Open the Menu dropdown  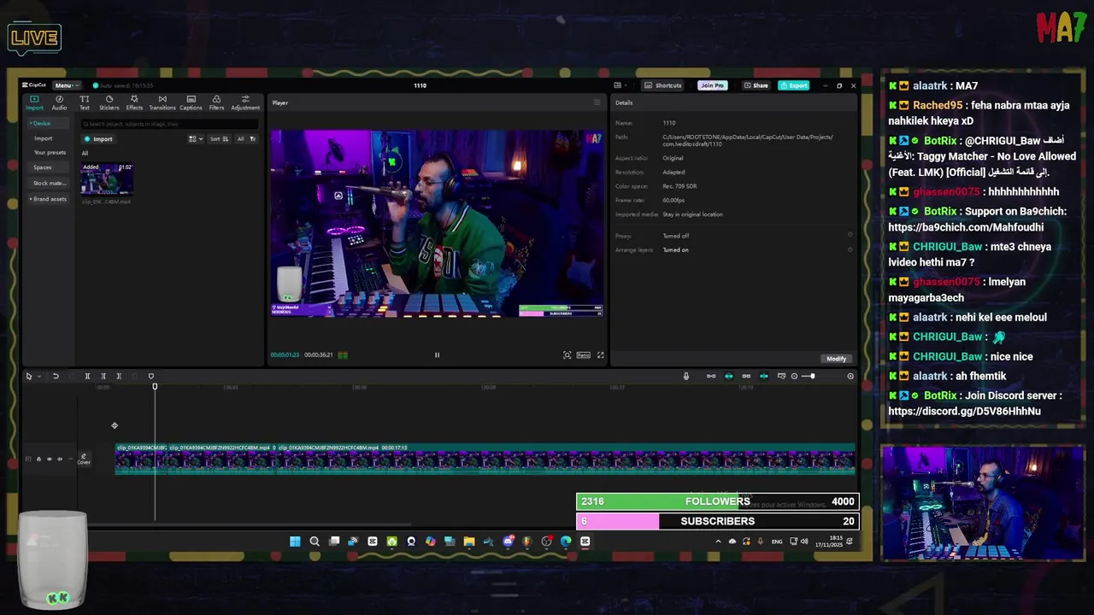point(66,85)
